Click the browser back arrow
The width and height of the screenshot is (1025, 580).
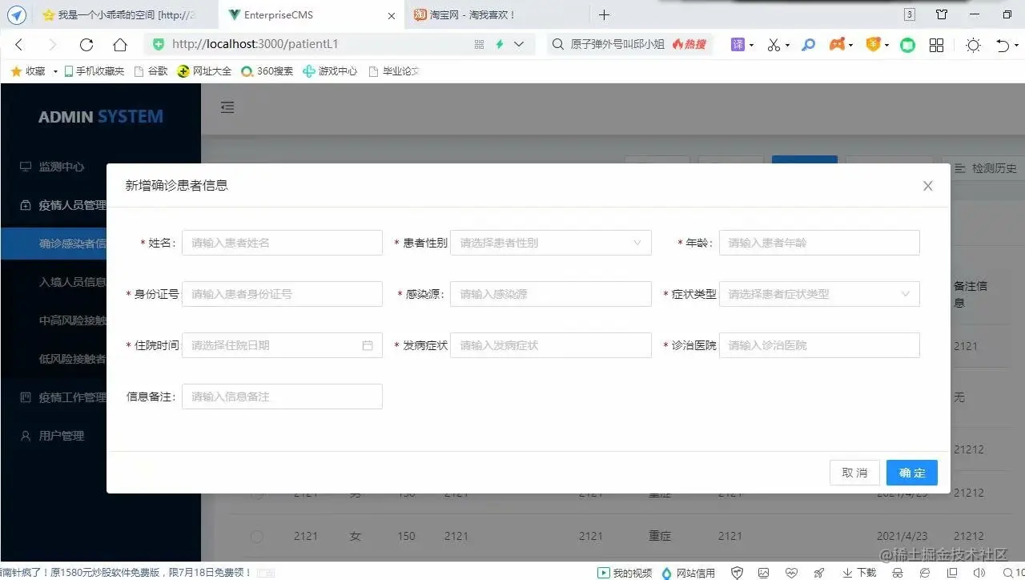(19, 45)
